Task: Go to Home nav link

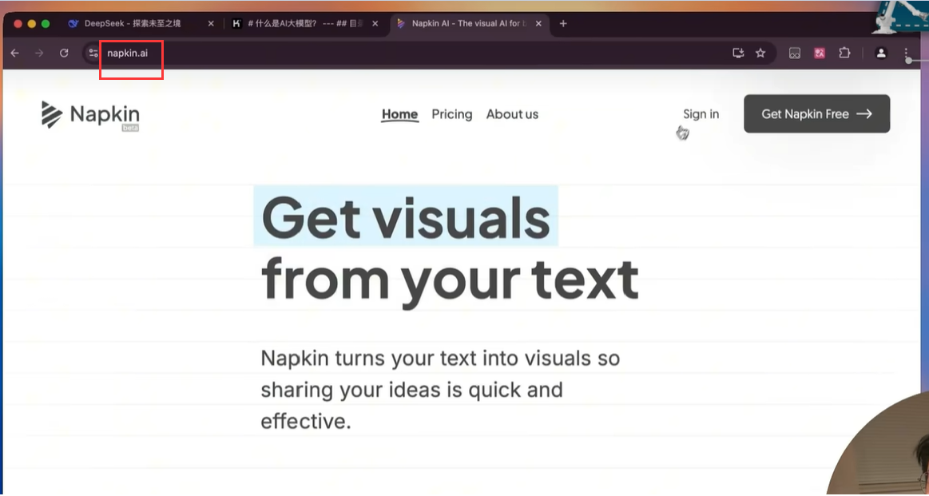Action: click(x=399, y=114)
